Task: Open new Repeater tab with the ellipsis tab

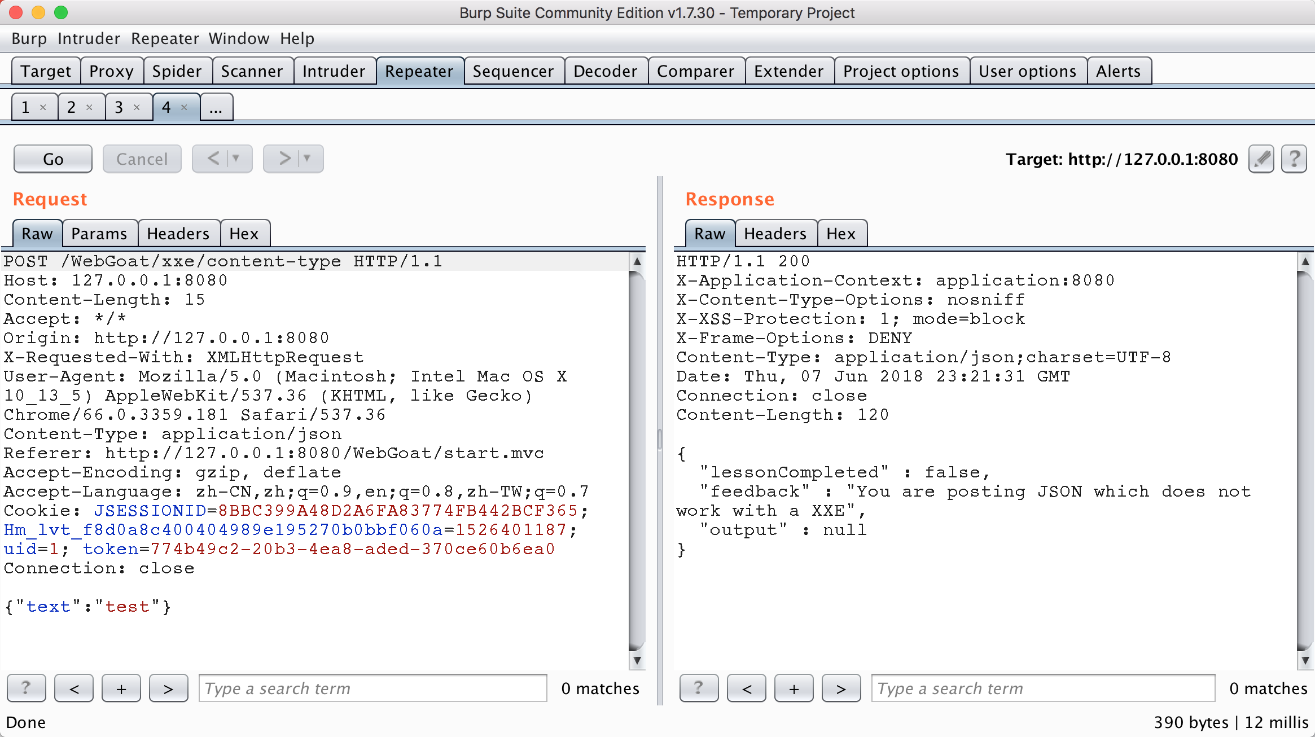Action: [216, 107]
